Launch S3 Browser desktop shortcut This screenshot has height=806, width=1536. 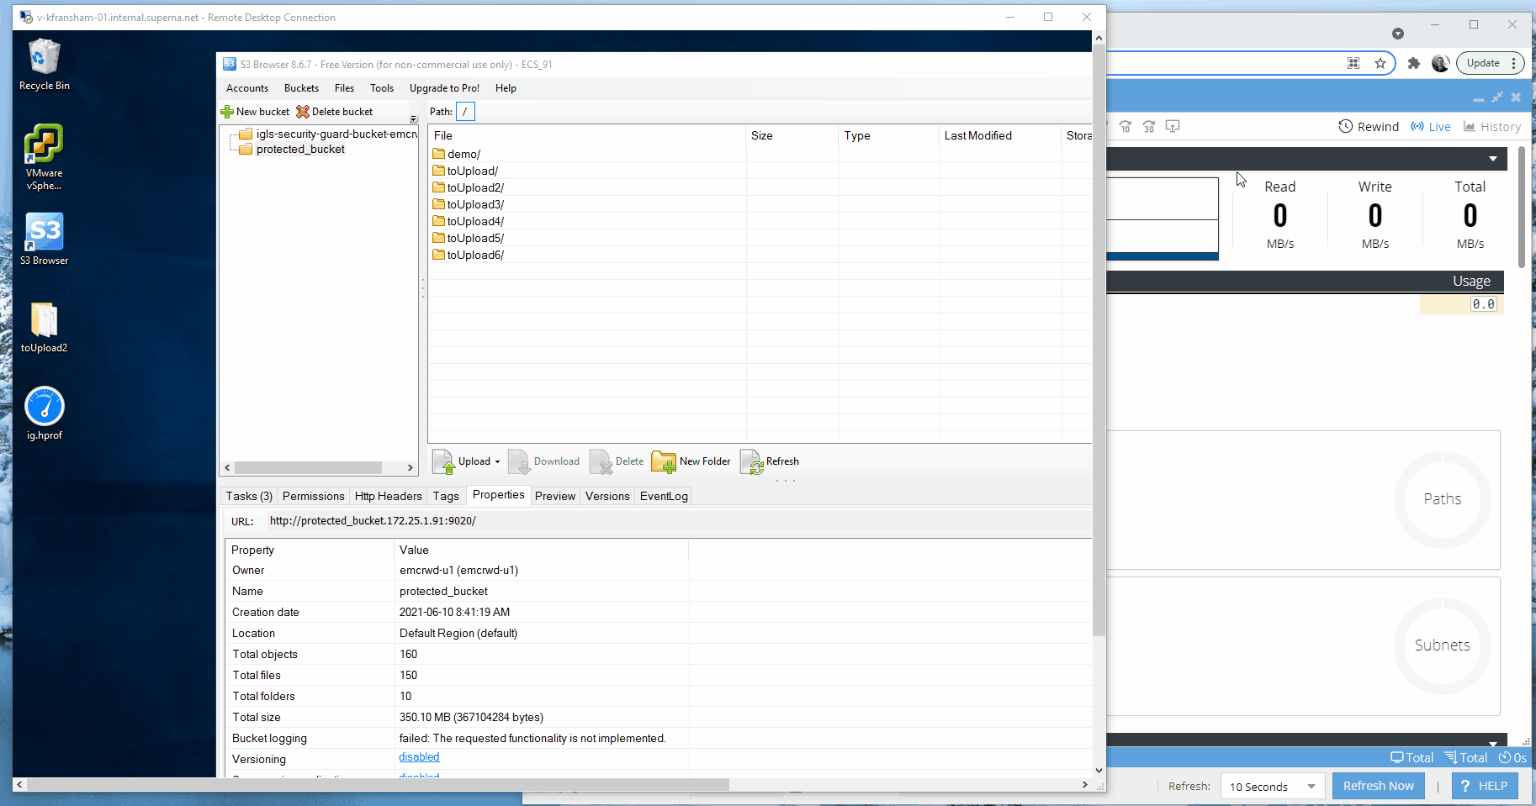(x=45, y=239)
